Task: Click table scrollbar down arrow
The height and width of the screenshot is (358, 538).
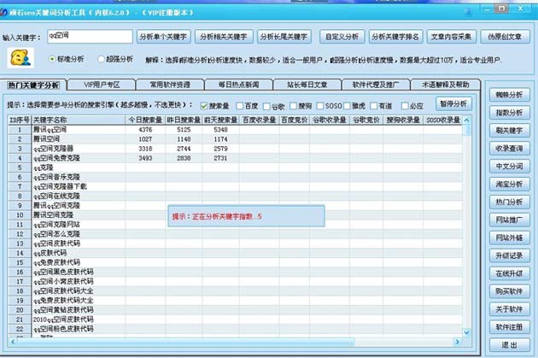Action: (x=466, y=332)
